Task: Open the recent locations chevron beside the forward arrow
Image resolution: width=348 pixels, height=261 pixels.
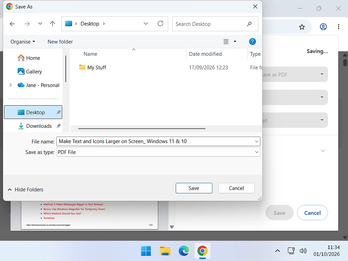Action: click(x=40, y=23)
